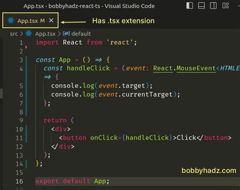The width and height of the screenshot is (240, 190).
Task: Click the closing div tag on line 12
Action: pyautogui.click(x=63, y=146)
